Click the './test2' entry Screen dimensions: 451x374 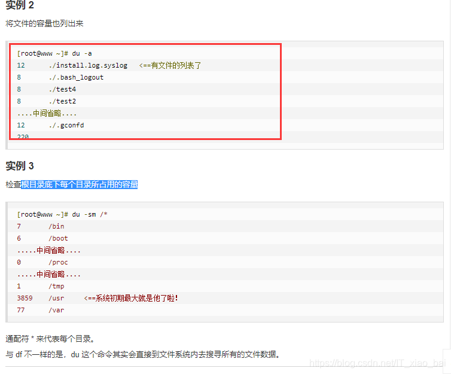pos(62,101)
